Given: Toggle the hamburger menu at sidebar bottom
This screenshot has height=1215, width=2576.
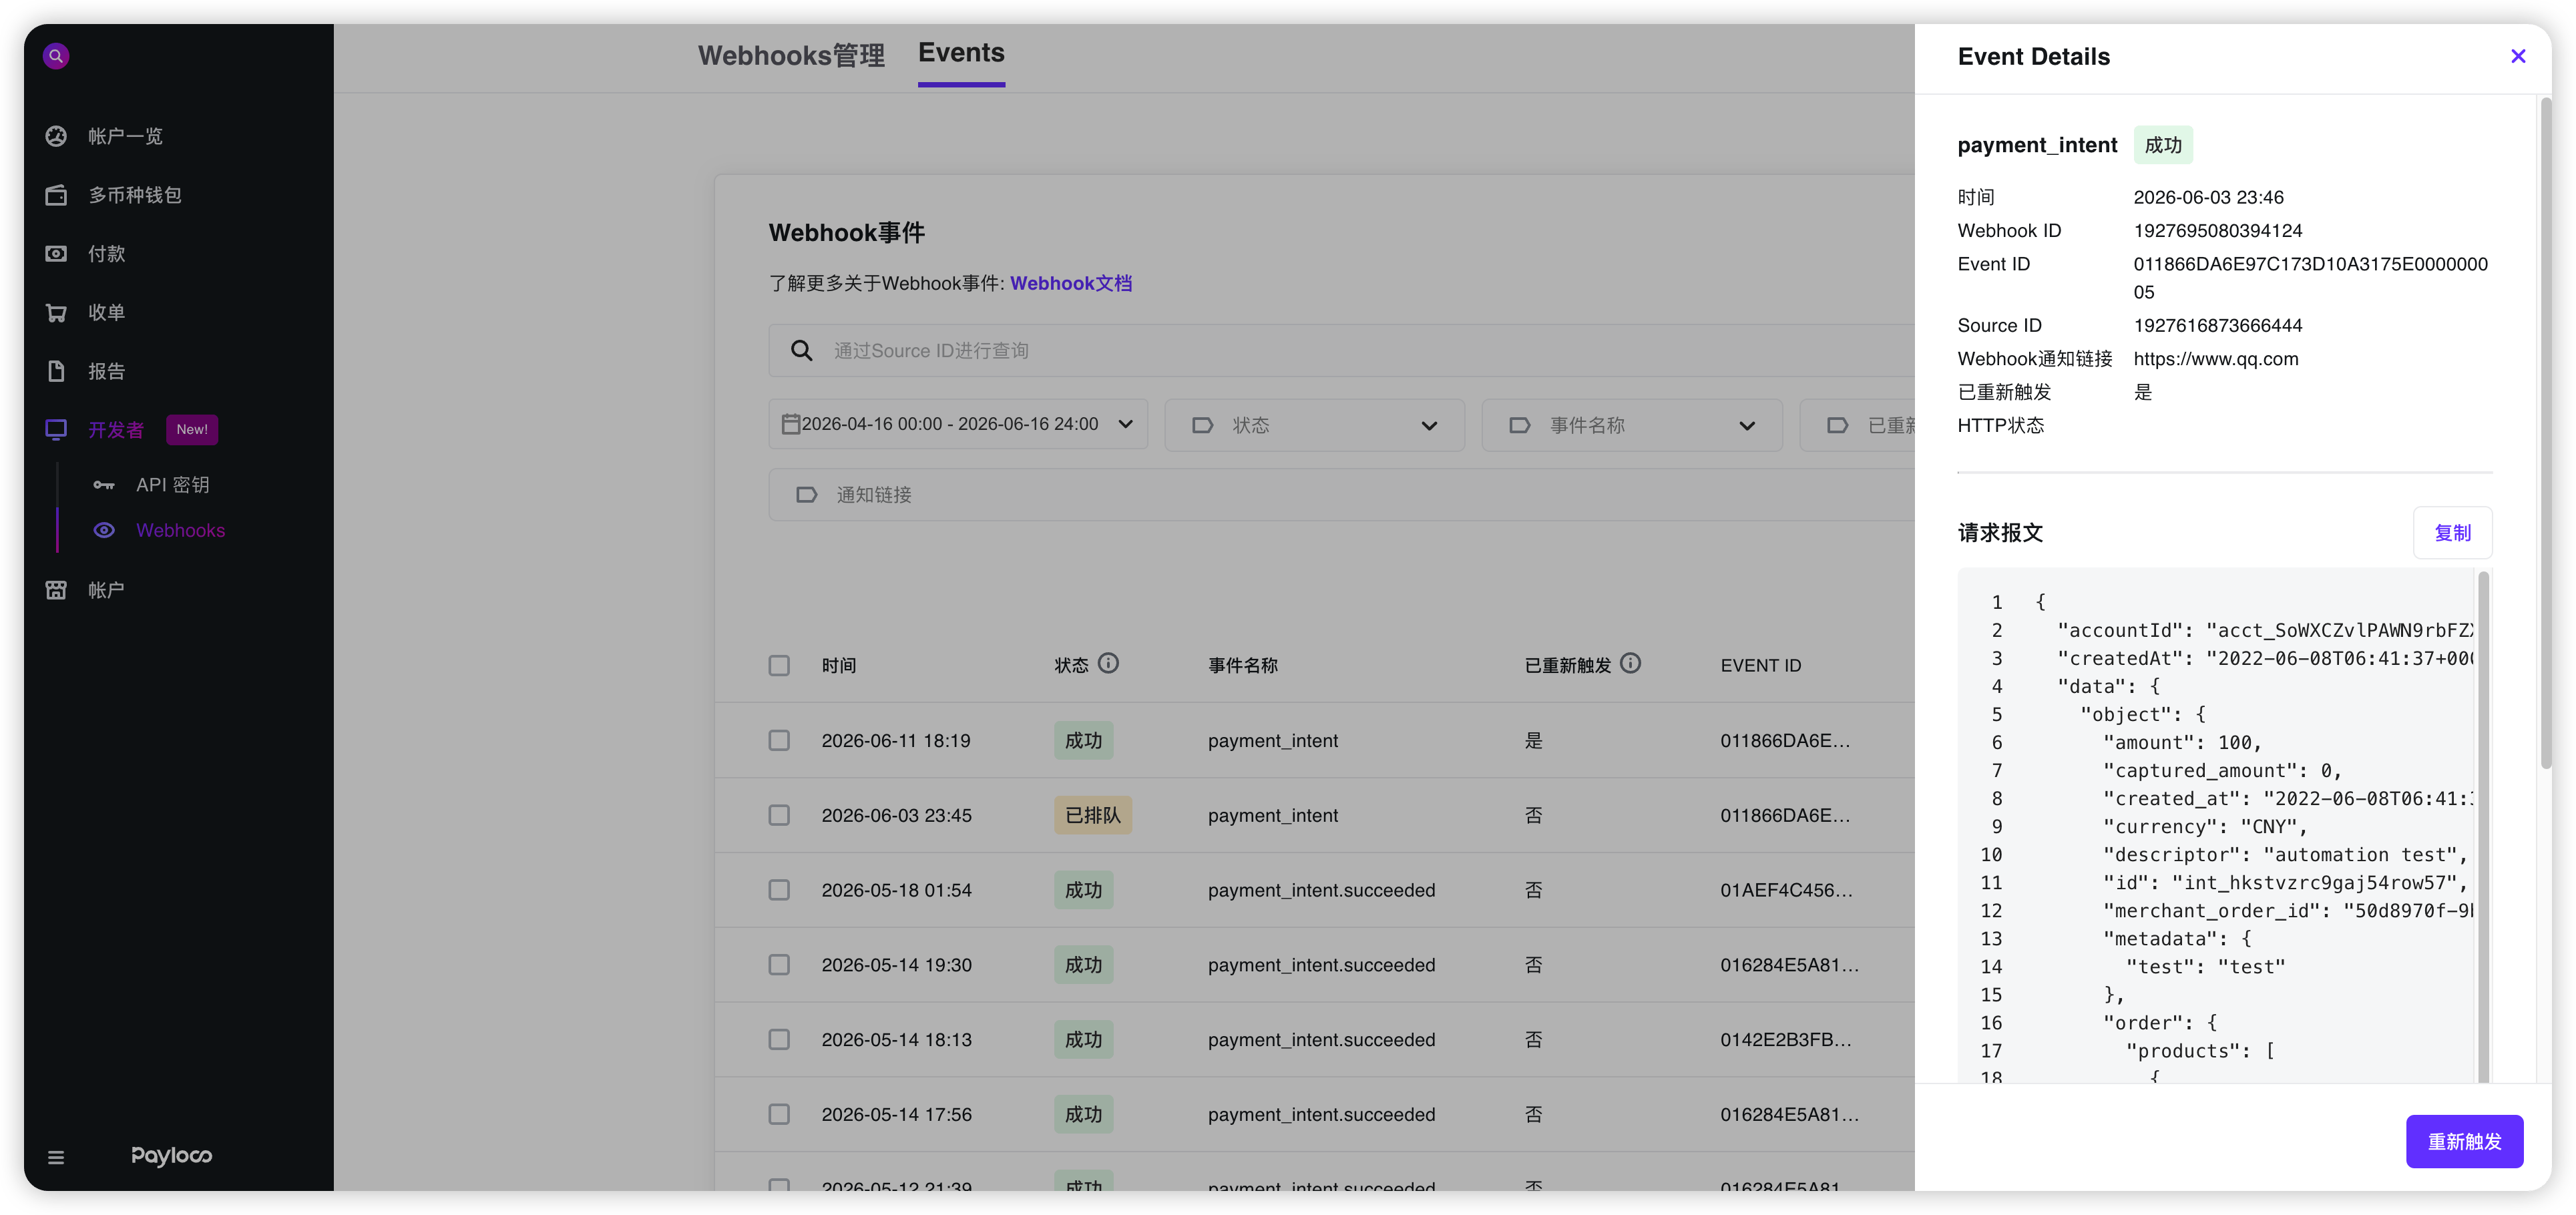Looking at the screenshot, I should pos(56,1157).
